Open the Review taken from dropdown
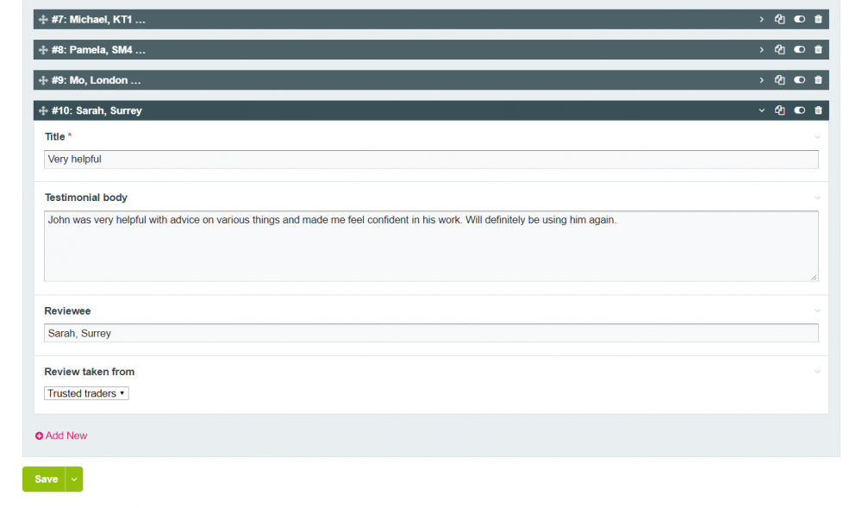The image size is (862, 508). click(86, 393)
